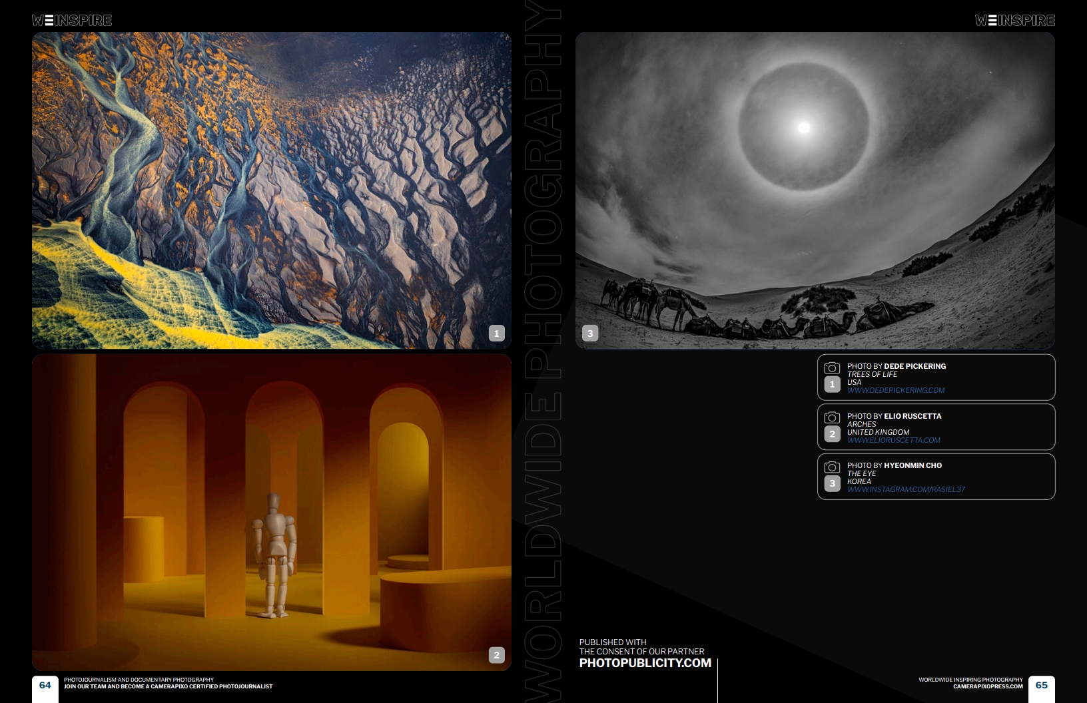Click the title TREES OF LIFE
This screenshot has width=1087, height=703.
pyautogui.click(x=872, y=375)
